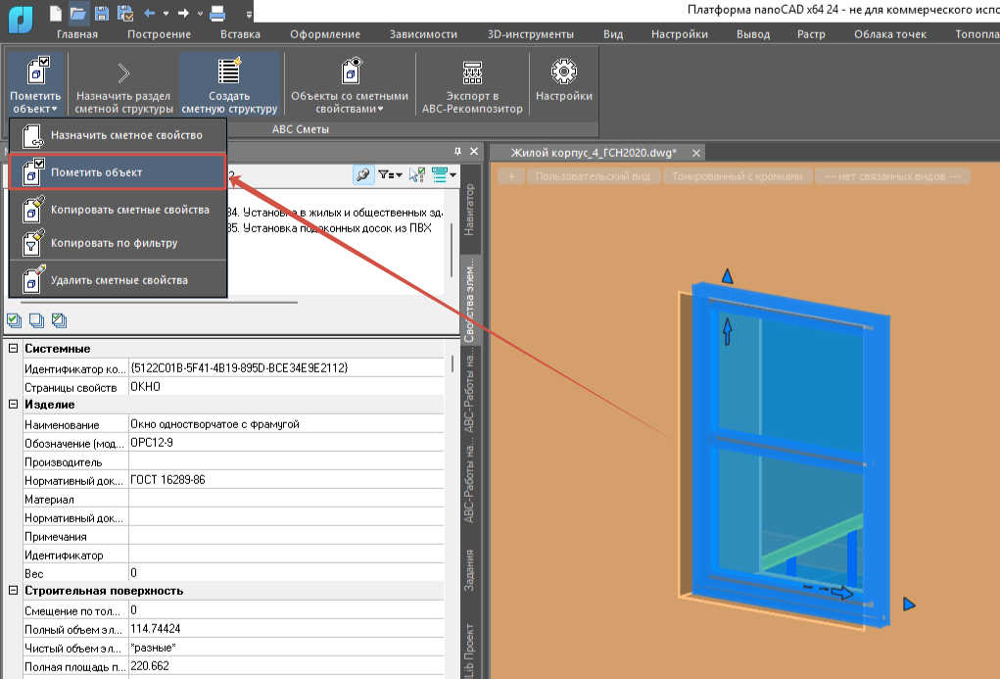Collapse the Строительная поверхность group
The height and width of the screenshot is (679, 1000).
[13, 591]
